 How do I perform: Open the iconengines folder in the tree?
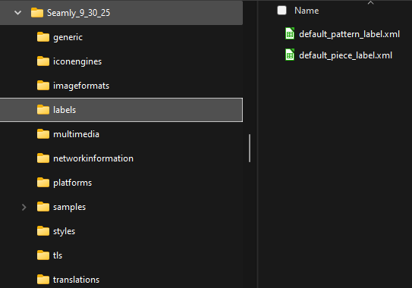pos(77,61)
